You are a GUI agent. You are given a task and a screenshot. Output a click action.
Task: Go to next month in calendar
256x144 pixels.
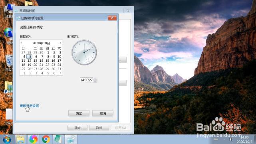(x=61, y=43)
